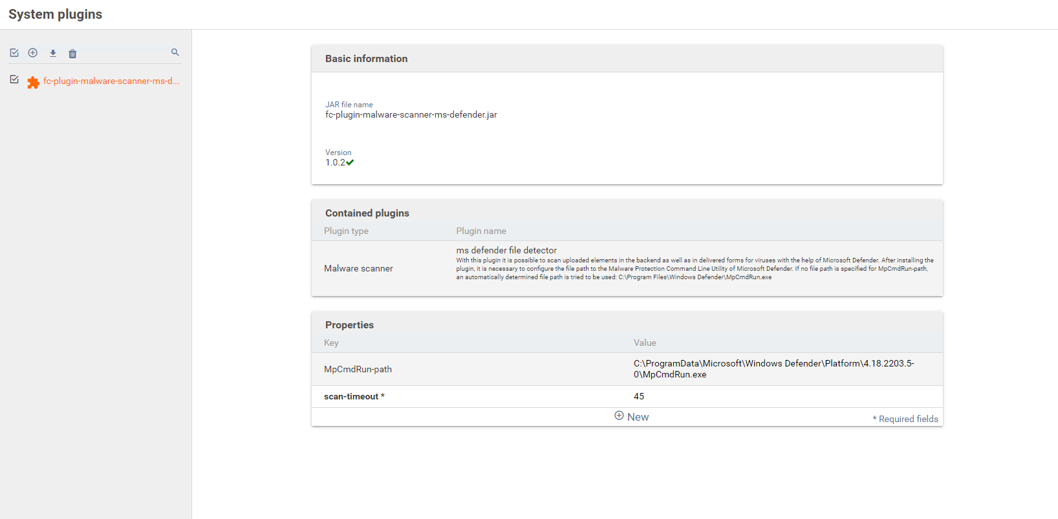Edit the MpCmdRun-path value field
Image resolution: width=1058 pixels, height=519 pixels.
tap(773, 369)
